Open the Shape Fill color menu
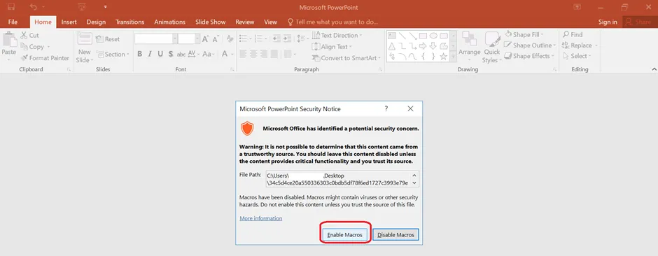Image resolution: width=658 pixels, height=256 pixels. [524, 35]
